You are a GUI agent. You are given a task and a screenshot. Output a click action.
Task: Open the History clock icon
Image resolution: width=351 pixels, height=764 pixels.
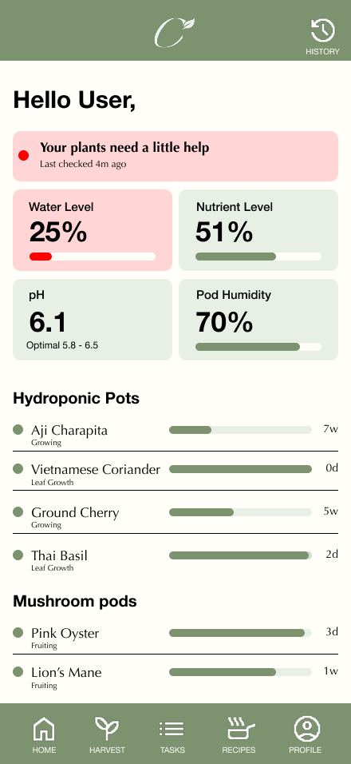[x=323, y=31]
